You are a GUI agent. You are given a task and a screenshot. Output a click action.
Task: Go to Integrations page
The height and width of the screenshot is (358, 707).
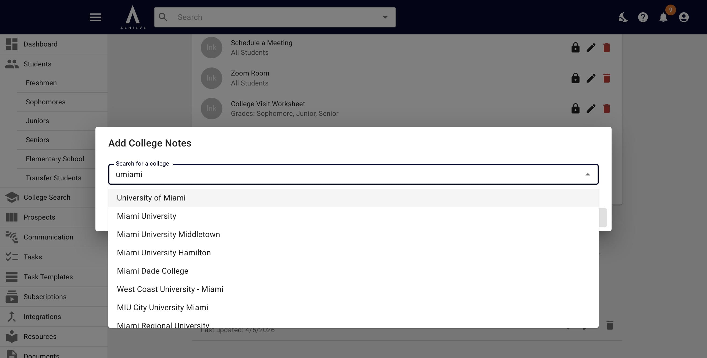(54, 317)
